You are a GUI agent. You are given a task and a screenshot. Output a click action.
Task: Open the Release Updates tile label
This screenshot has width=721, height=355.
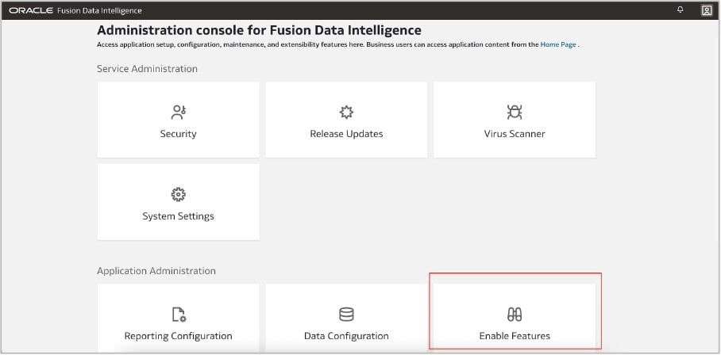coord(346,134)
